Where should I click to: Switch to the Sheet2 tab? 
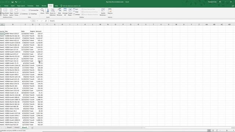point(17,128)
